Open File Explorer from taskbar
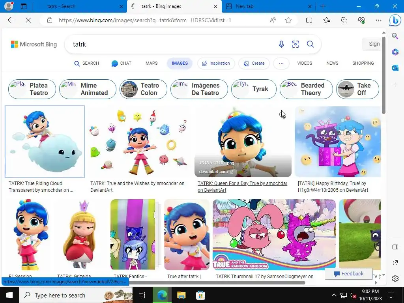 click(x=181, y=295)
